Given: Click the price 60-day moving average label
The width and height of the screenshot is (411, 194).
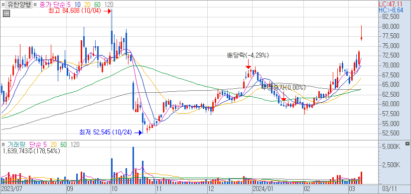Looking at the screenshot, I should (97, 4).
